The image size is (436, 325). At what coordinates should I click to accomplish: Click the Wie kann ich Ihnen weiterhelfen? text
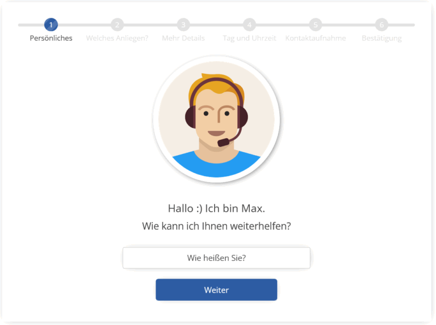(216, 226)
